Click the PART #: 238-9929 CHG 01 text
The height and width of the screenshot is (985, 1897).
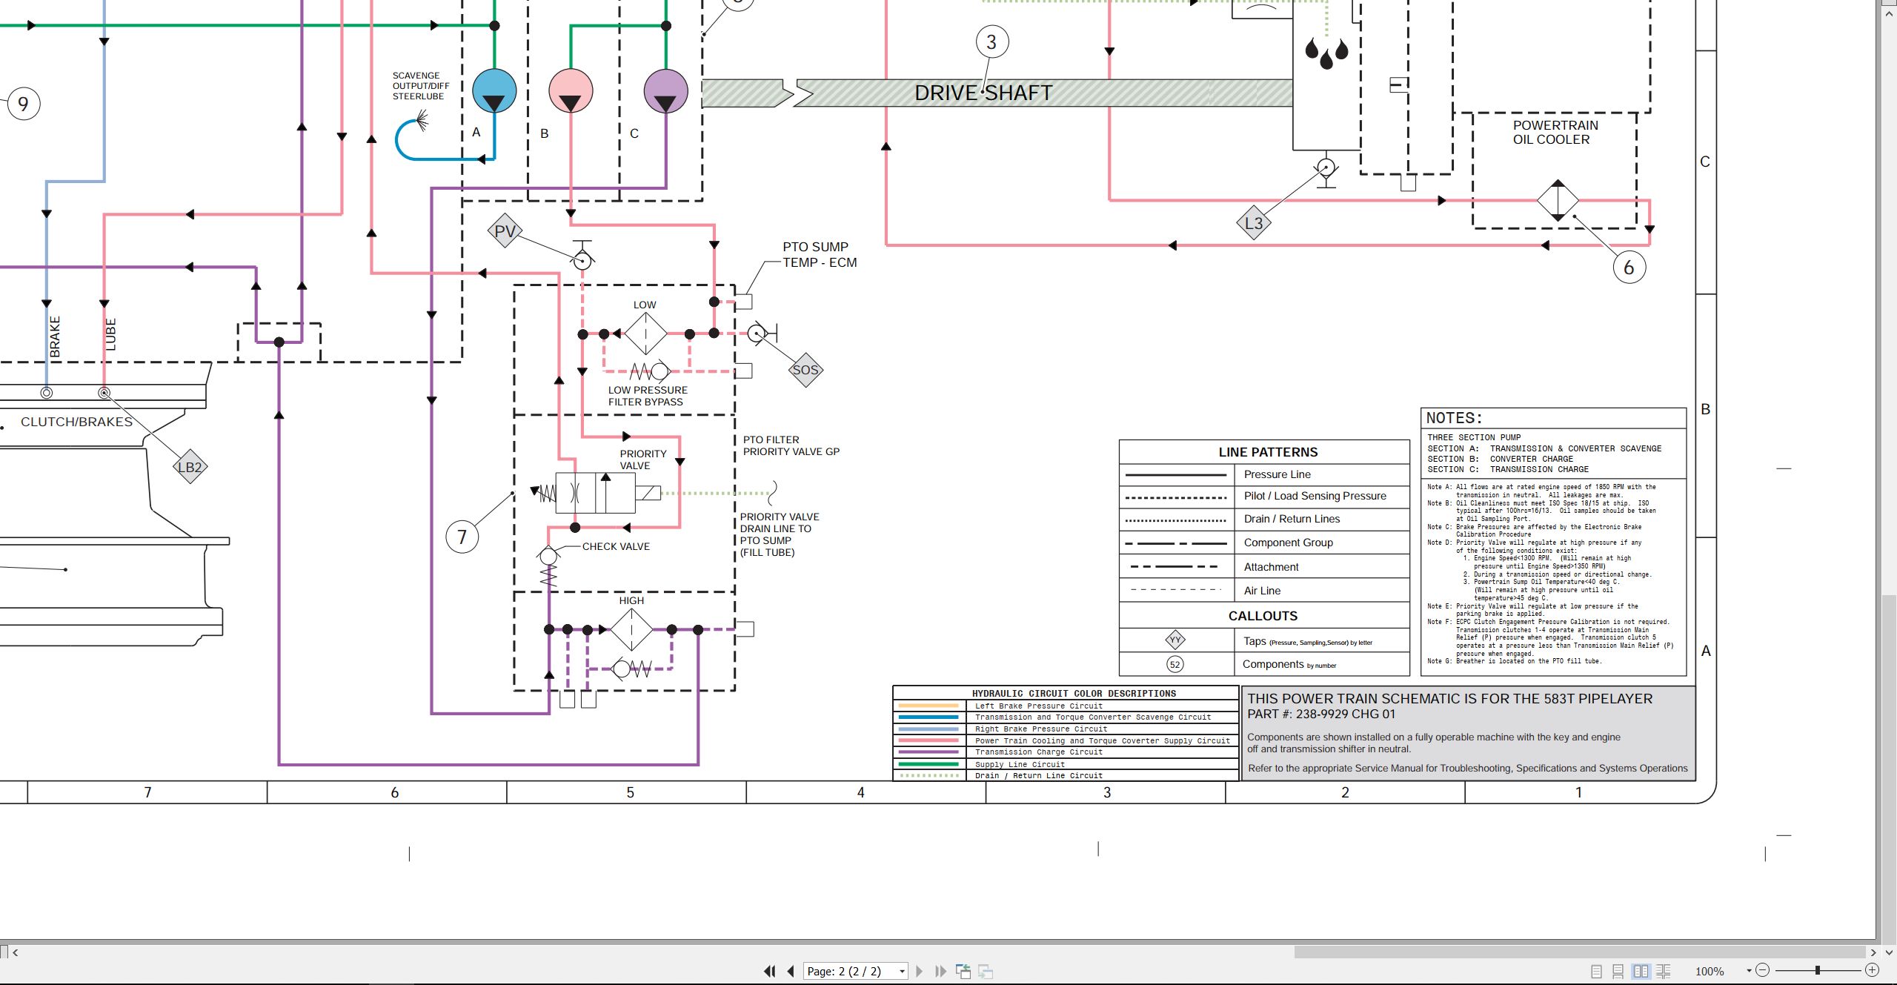(x=1321, y=714)
